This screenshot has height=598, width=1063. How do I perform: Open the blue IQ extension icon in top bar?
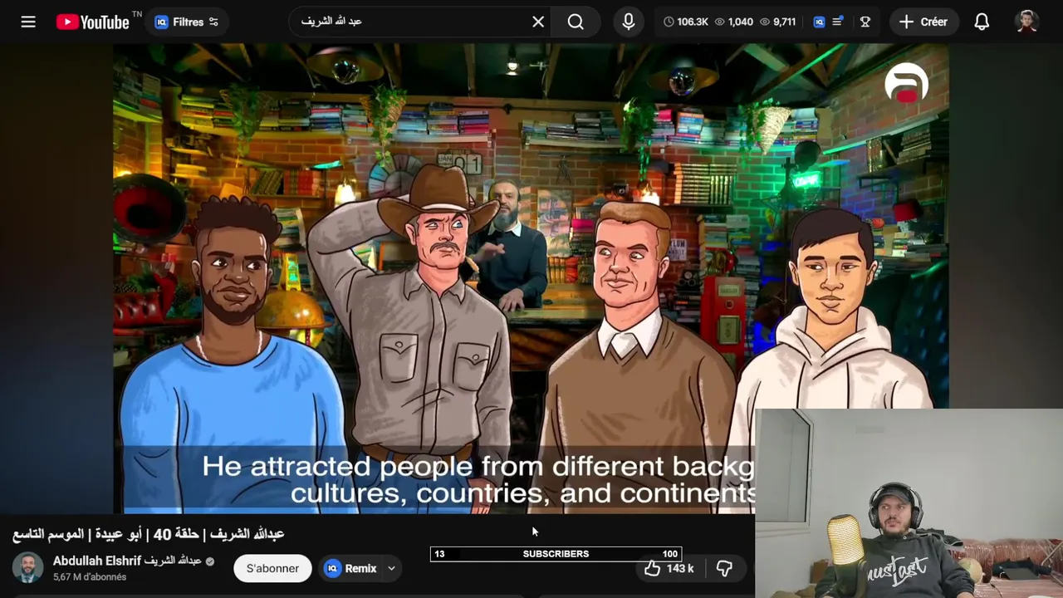coord(819,22)
